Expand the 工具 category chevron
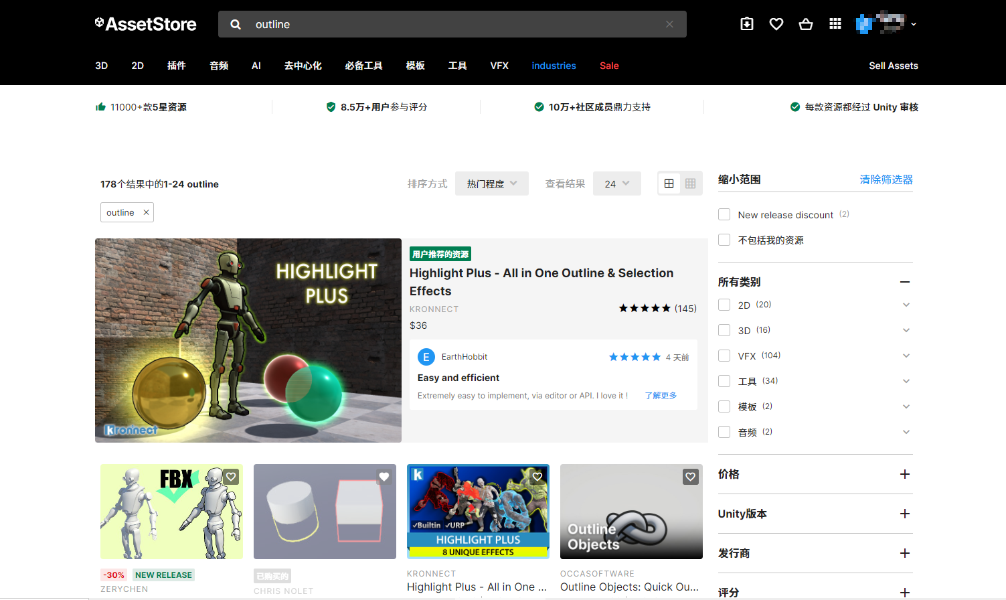This screenshot has height=600, width=1006. 906,381
